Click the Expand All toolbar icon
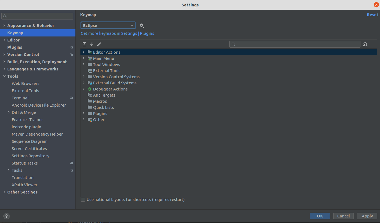 [x=84, y=44]
